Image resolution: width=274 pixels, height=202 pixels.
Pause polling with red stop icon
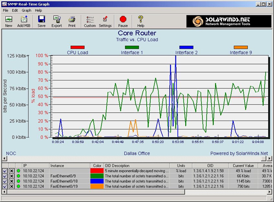click(x=123, y=21)
